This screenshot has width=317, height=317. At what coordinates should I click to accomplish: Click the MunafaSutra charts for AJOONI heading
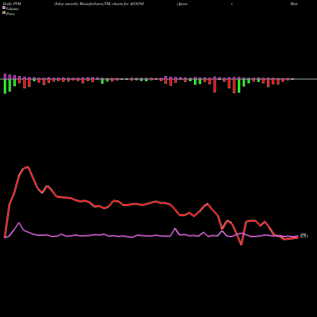[x=99, y=4]
